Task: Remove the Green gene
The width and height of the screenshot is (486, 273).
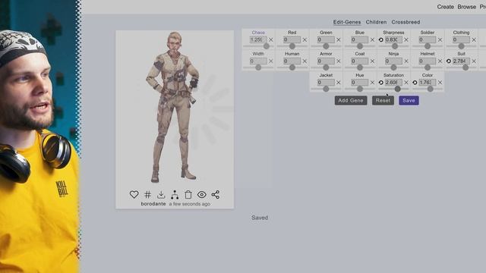Action: point(339,39)
